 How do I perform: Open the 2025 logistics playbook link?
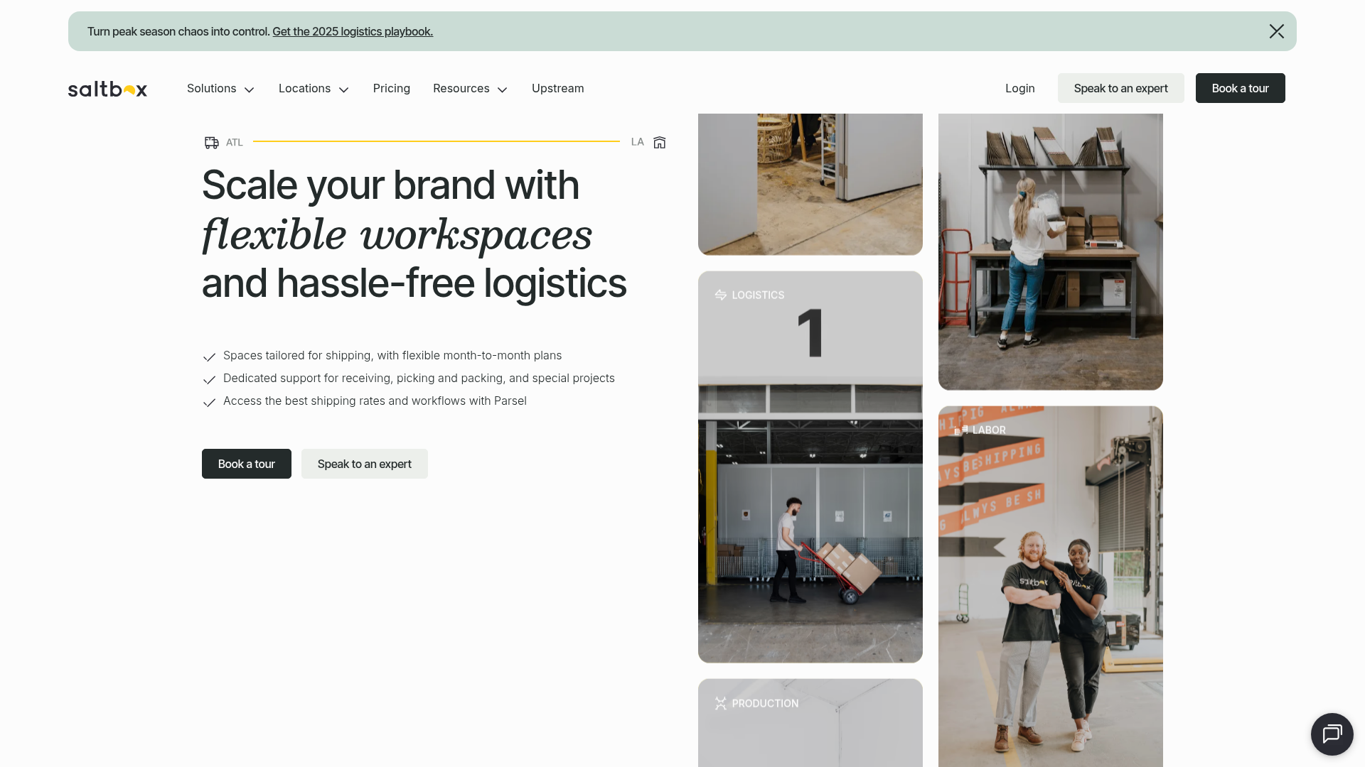click(353, 31)
